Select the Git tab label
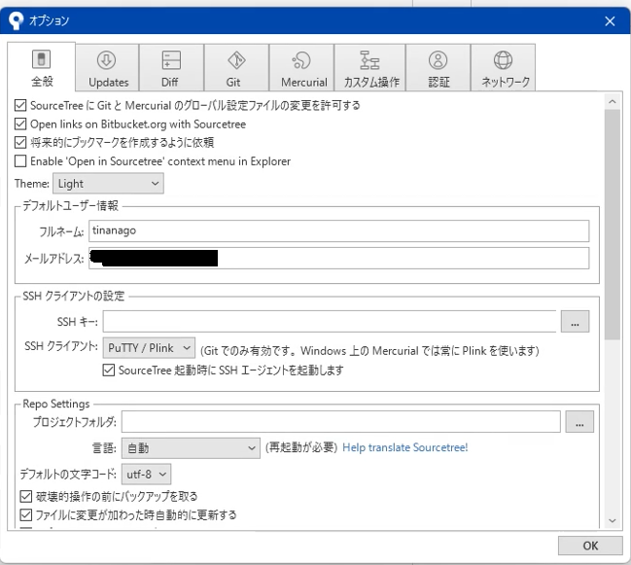This screenshot has width=631, height=565. [233, 82]
